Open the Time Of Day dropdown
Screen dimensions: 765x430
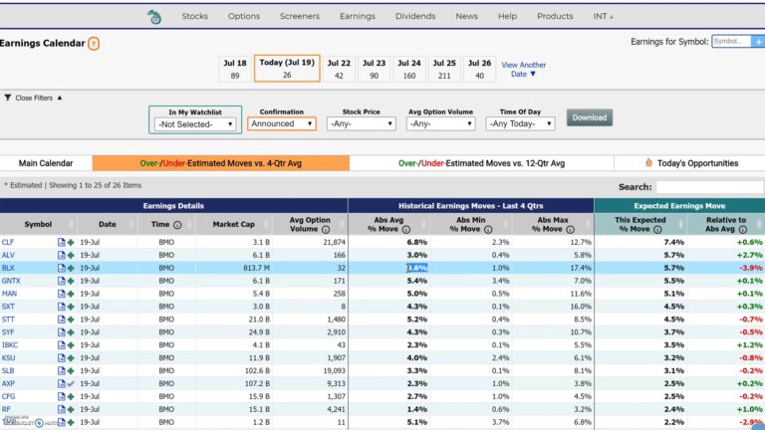coord(520,123)
